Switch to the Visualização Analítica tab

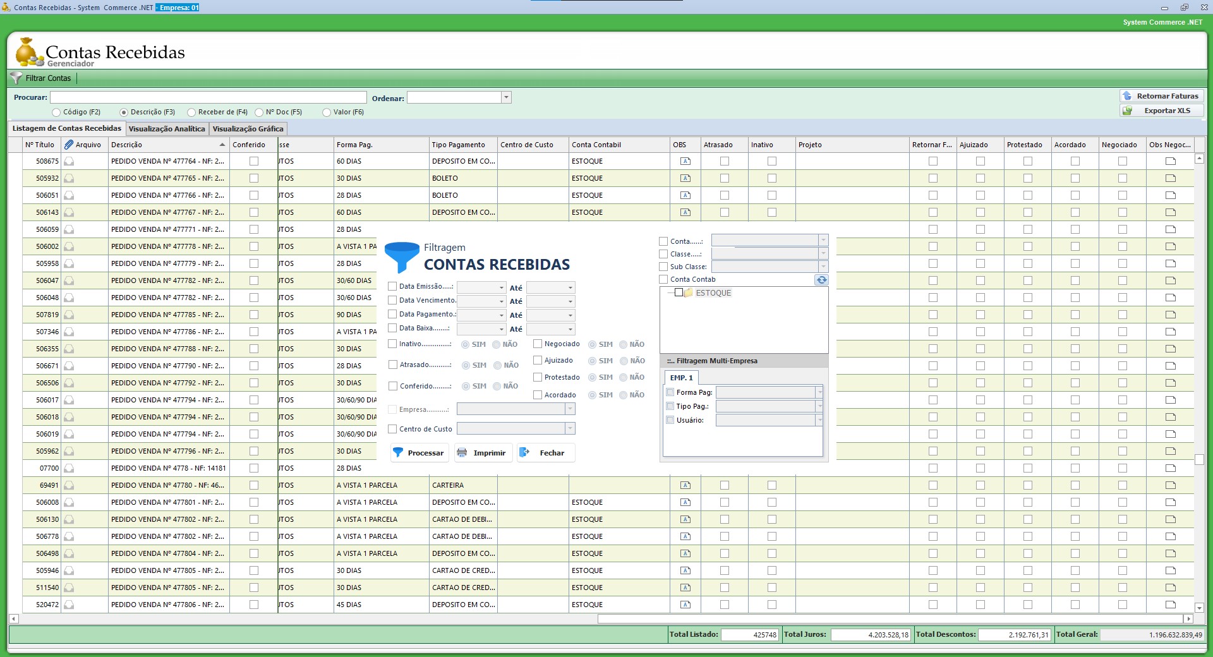tap(167, 129)
